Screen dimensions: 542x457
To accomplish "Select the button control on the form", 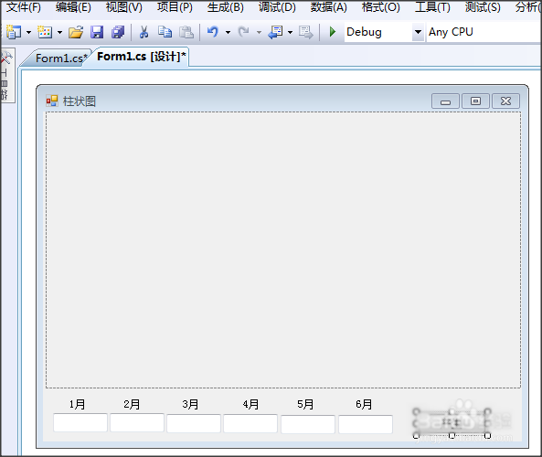I will pyautogui.click(x=452, y=423).
